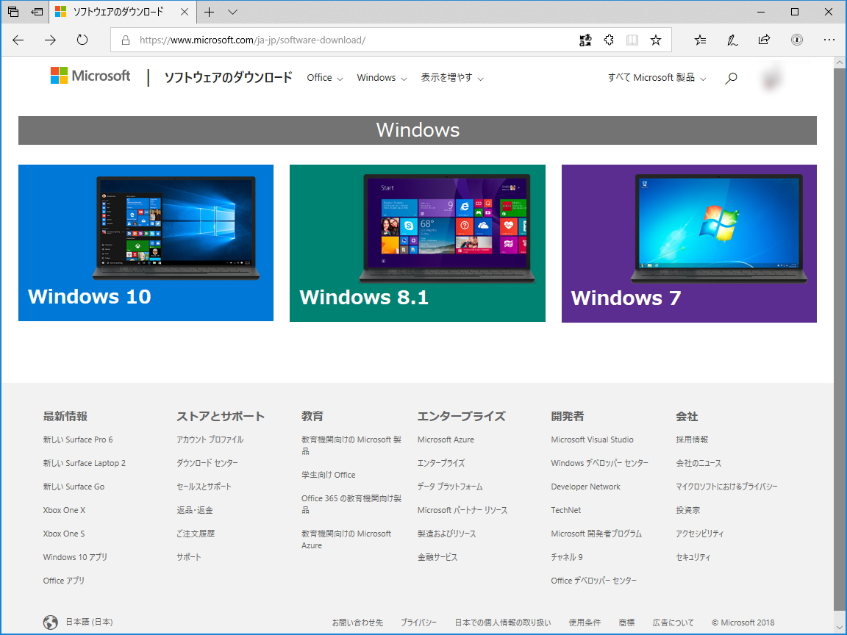
Task: Open the site search magnifier
Action: click(731, 77)
